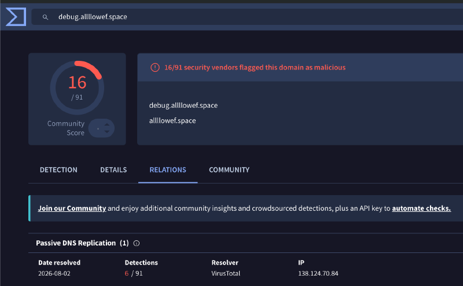Click the 16/91 detection score gauge
This screenshot has height=286, width=463.
point(77,88)
